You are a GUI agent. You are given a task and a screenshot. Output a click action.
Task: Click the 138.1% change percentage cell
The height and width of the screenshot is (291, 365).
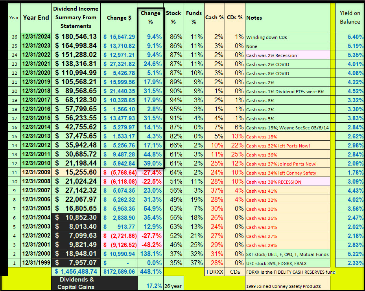(x=151, y=254)
